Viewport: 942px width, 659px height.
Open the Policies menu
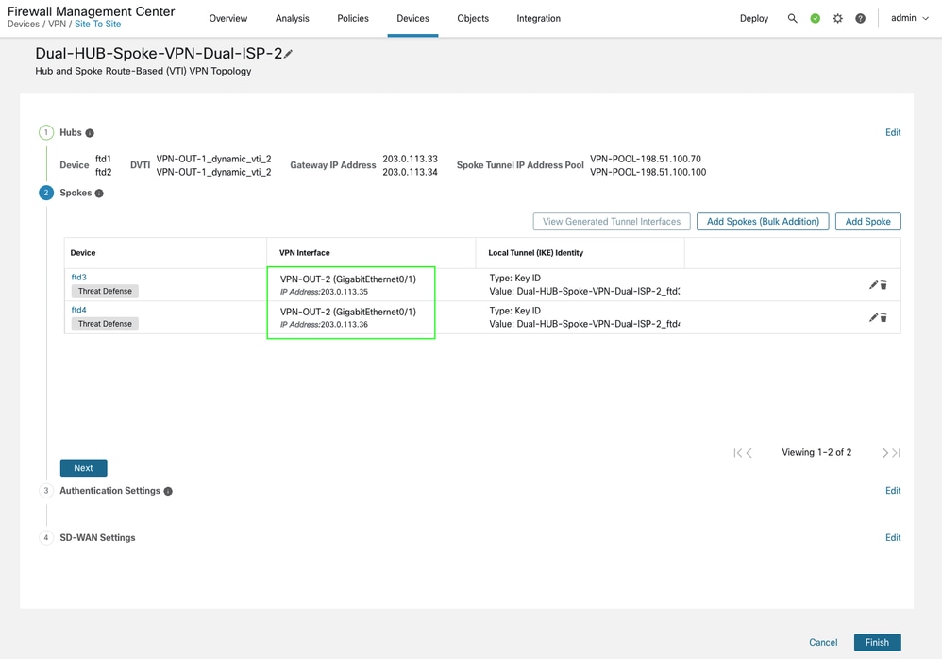[x=353, y=19]
